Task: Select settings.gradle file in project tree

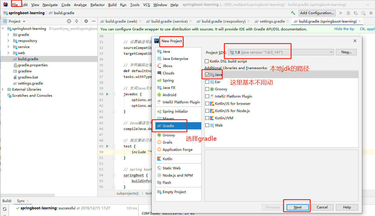Action: 30,83
